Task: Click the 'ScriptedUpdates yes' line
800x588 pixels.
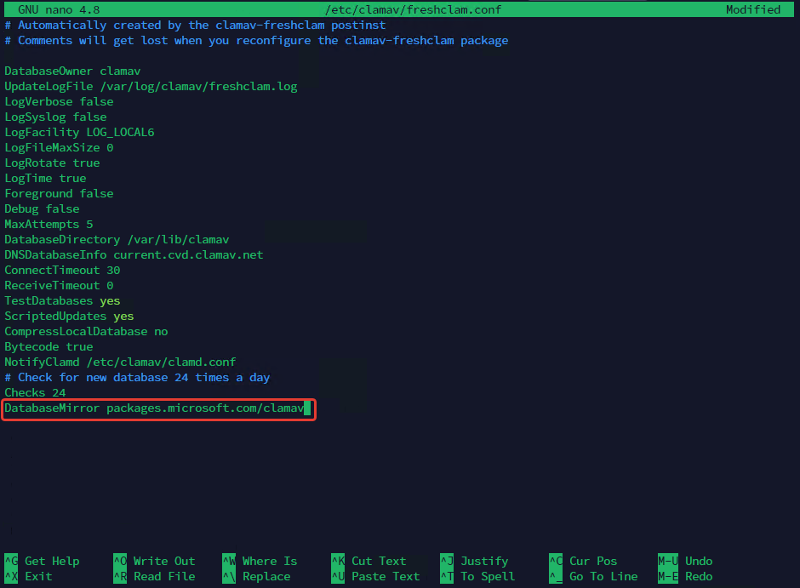Action: point(69,316)
